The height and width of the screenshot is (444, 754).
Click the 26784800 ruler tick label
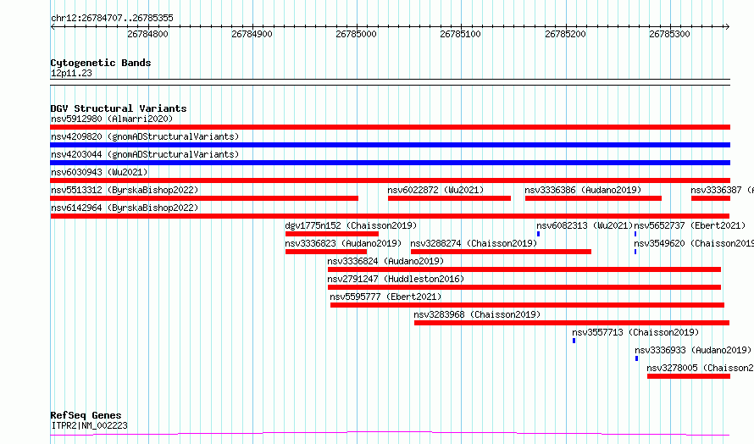147,34
